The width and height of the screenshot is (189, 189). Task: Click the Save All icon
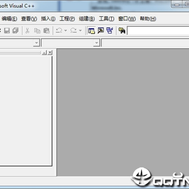(15, 30)
